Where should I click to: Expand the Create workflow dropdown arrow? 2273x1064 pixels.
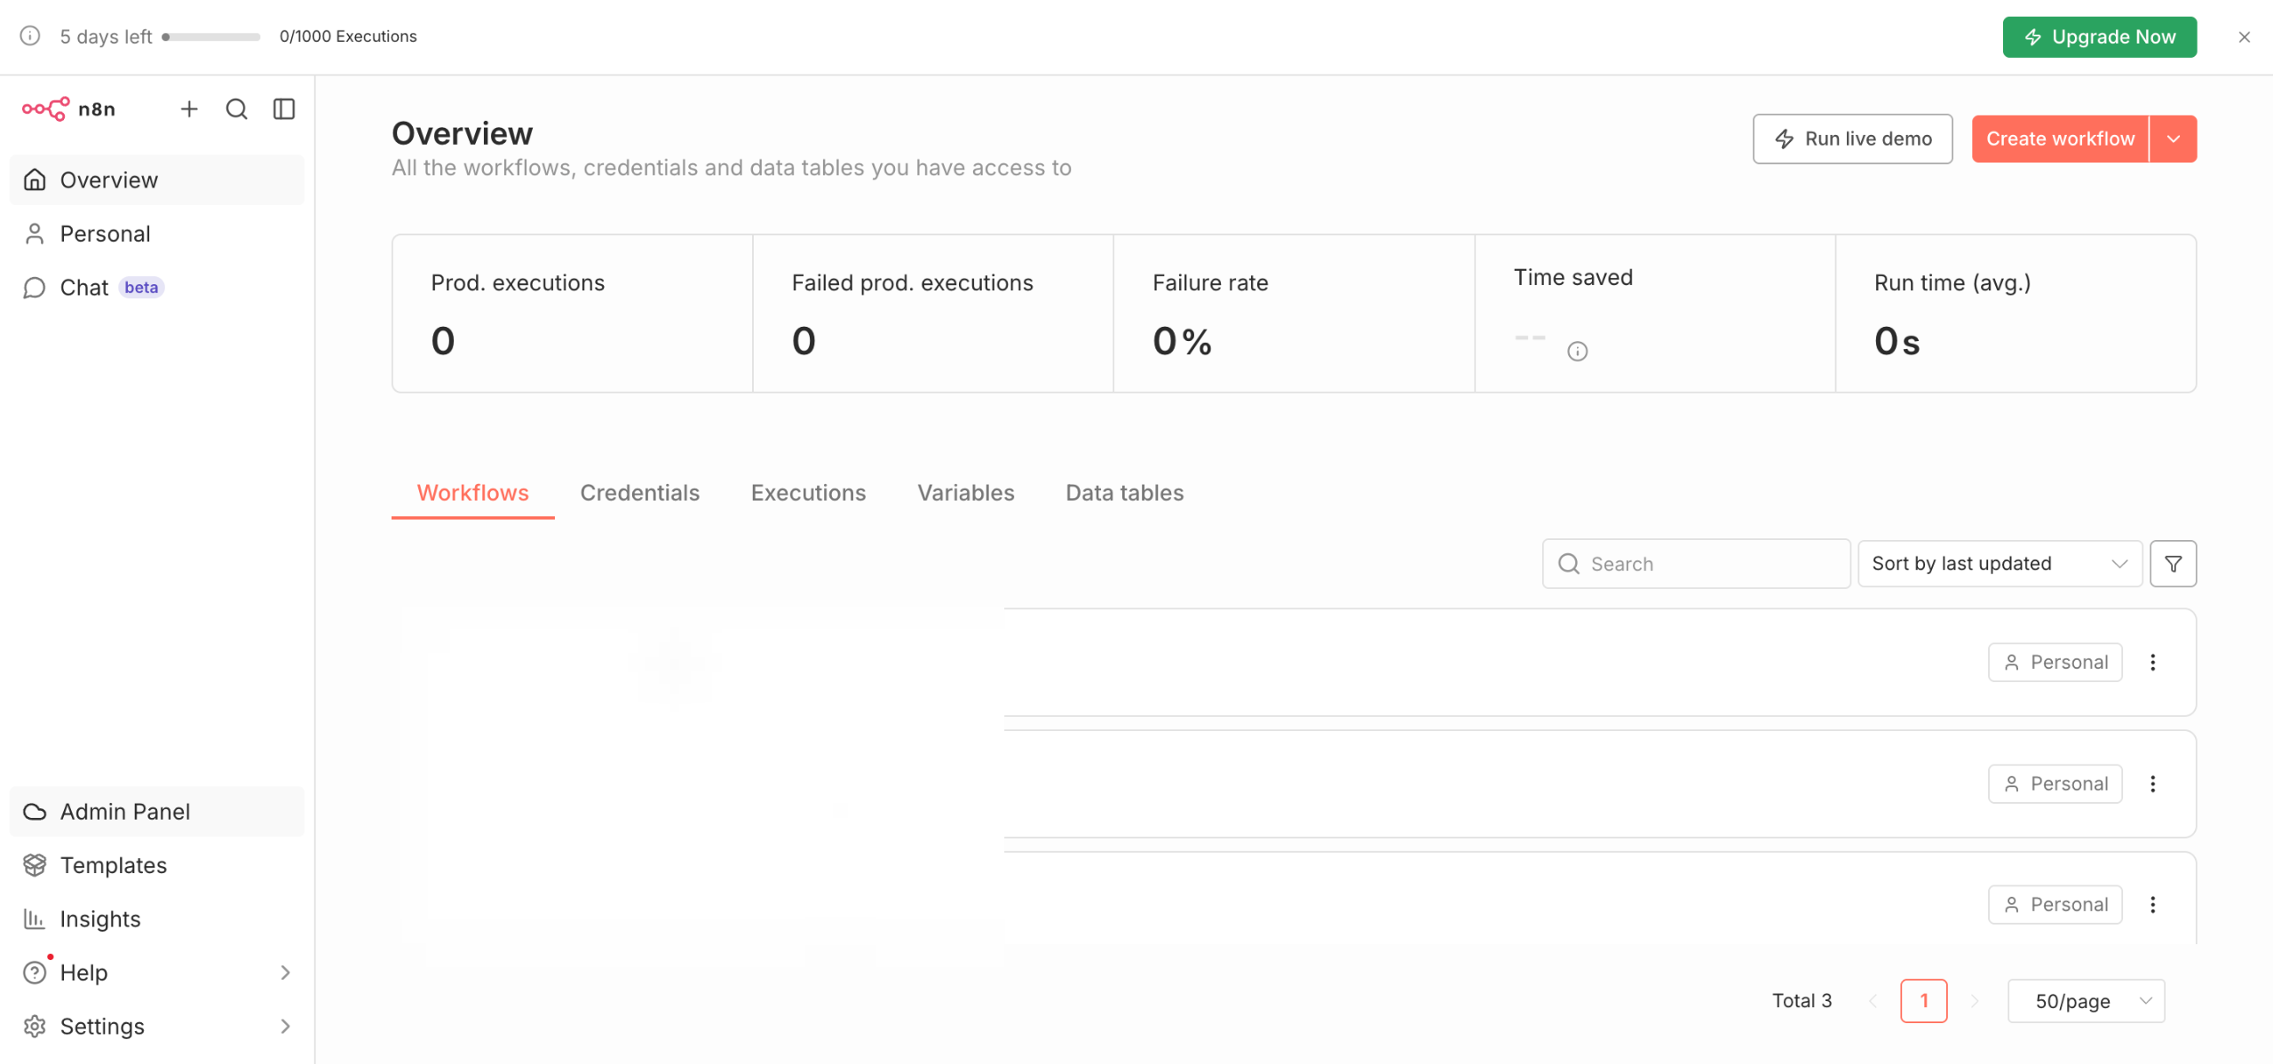point(2173,139)
